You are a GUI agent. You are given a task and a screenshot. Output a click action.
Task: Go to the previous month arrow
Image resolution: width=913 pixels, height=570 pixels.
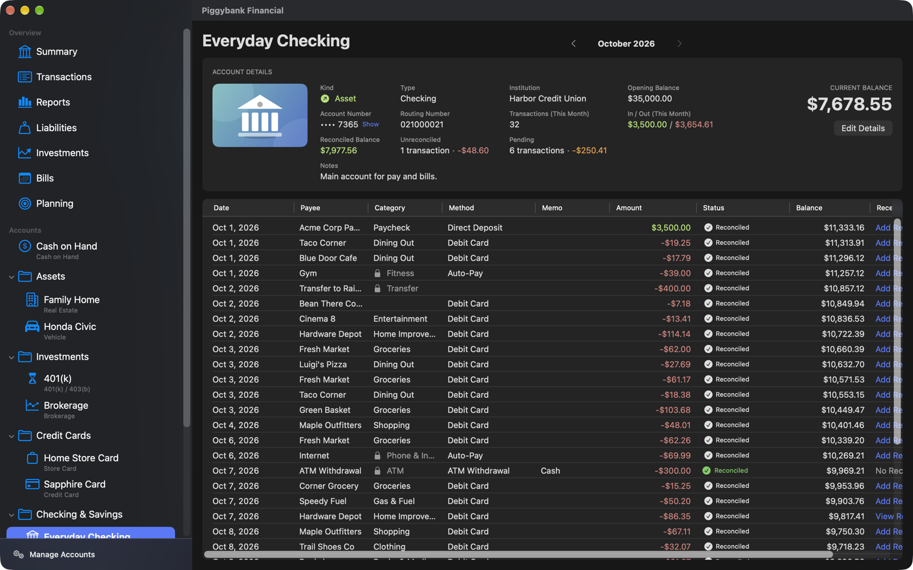click(573, 44)
